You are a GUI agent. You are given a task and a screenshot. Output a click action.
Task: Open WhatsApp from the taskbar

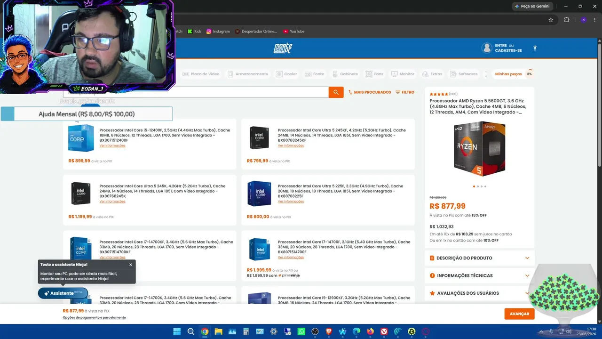(301, 331)
